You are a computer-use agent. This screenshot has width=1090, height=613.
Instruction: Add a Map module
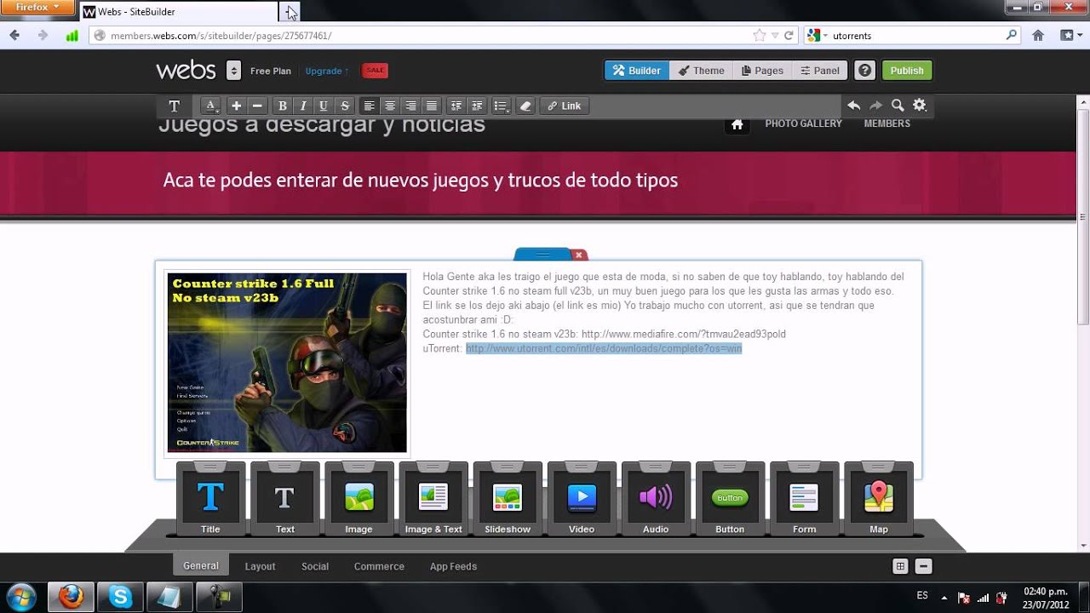879,498
